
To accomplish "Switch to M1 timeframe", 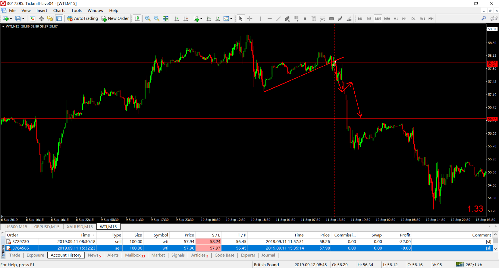I will pyautogui.click(x=360, y=19).
